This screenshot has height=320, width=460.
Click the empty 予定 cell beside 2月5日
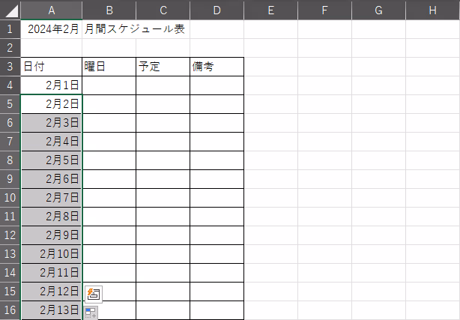click(x=163, y=160)
